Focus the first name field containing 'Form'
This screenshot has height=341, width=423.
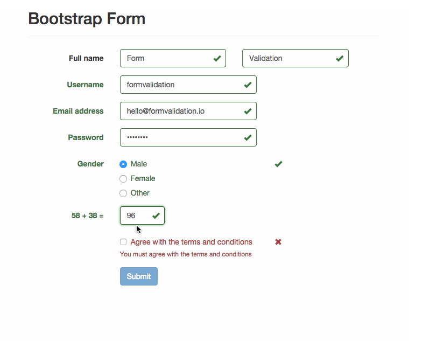tap(164, 58)
